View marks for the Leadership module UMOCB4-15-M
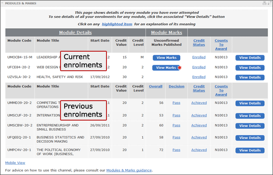The height and width of the screenshot is (175, 273). tap(167, 58)
